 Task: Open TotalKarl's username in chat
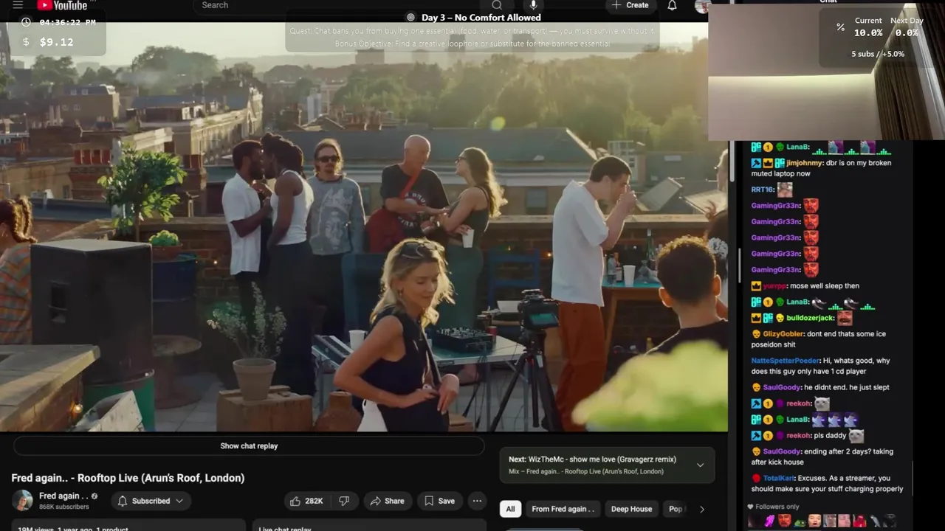pos(779,478)
